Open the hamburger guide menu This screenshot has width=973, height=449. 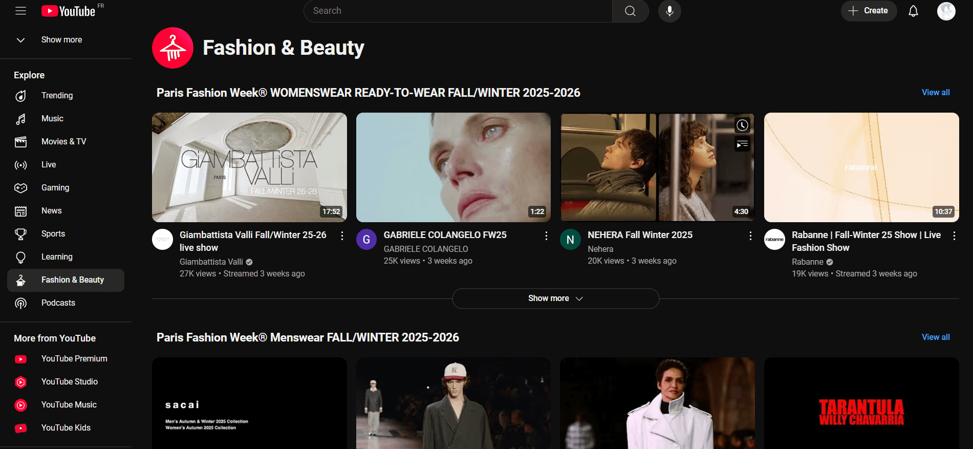point(20,11)
